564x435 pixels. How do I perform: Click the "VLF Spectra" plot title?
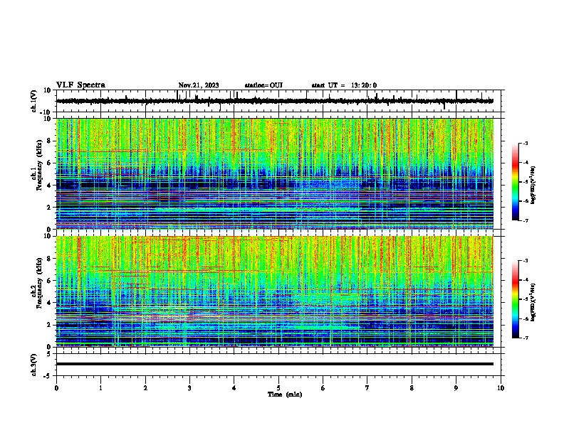click(80, 85)
